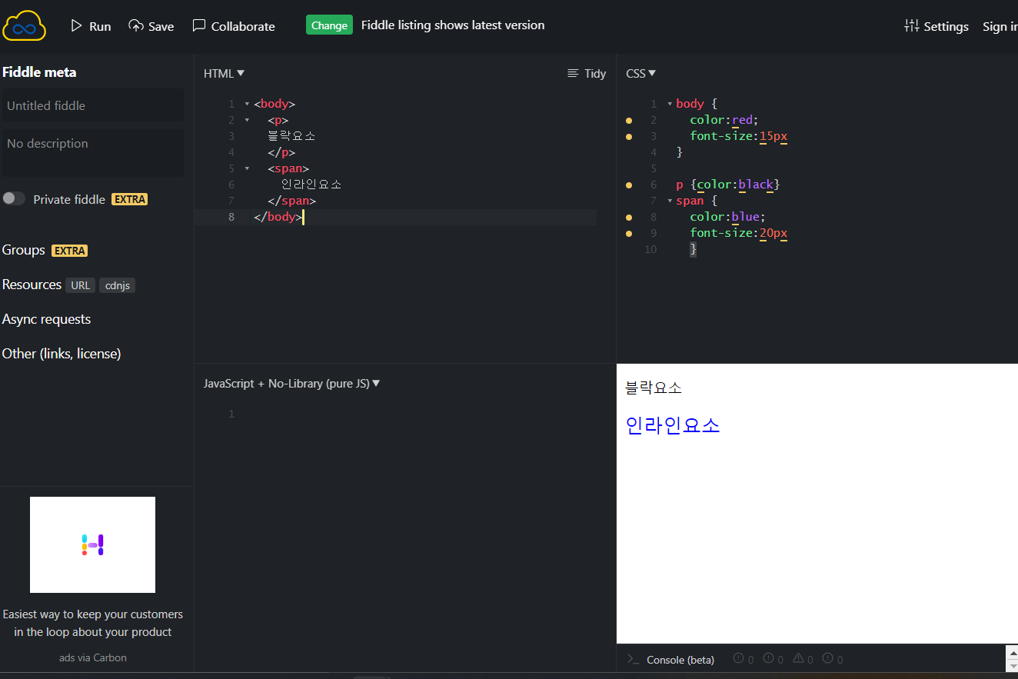Open the Async requests section
Viewport: 1018px width, 679px height.
(46, 319)
